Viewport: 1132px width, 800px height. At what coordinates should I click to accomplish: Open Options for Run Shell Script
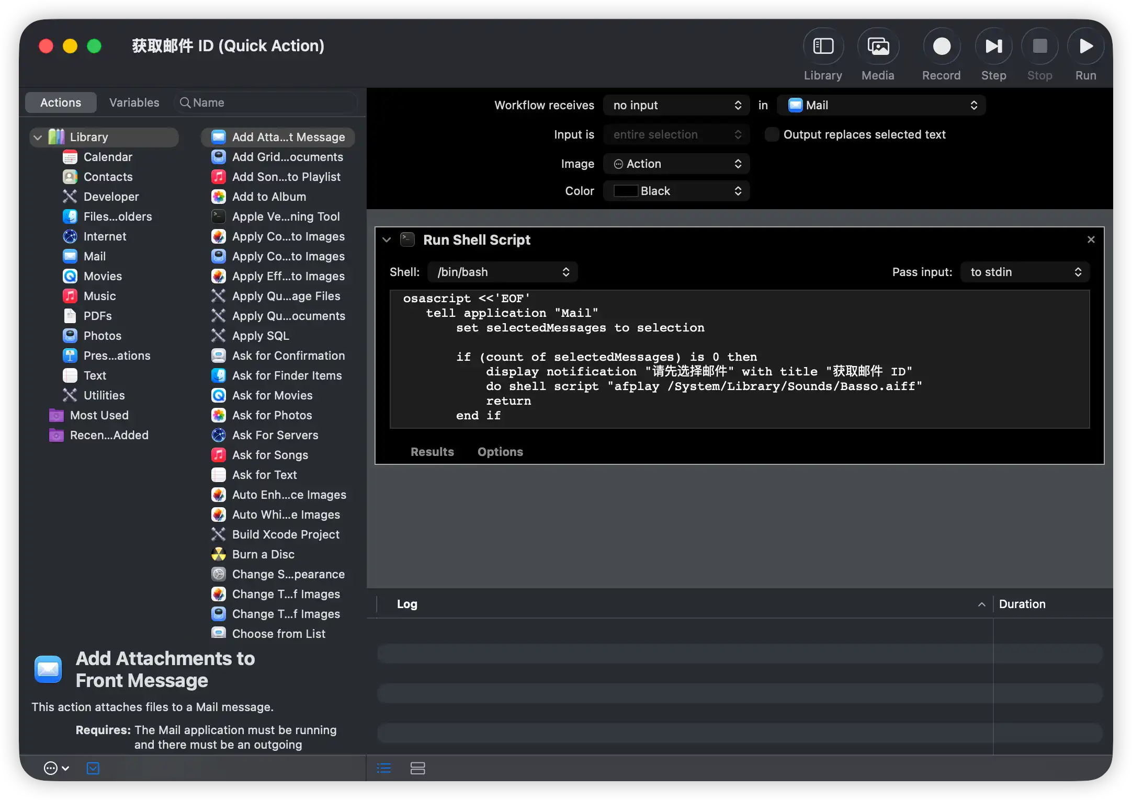[500, 452]
